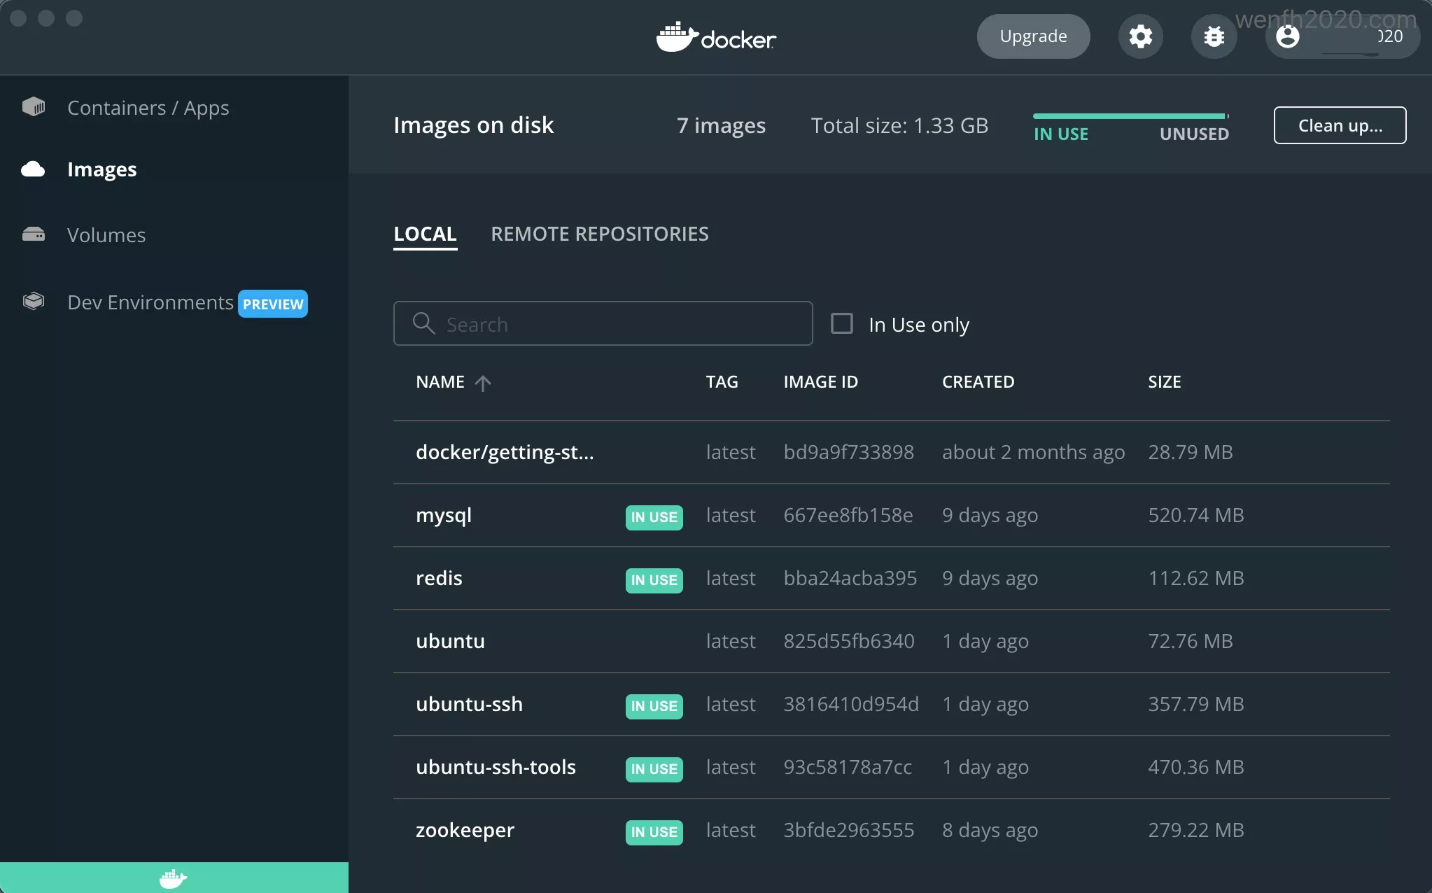Switch to REMOTE REPOSITORIES tab

coord(599,234)
